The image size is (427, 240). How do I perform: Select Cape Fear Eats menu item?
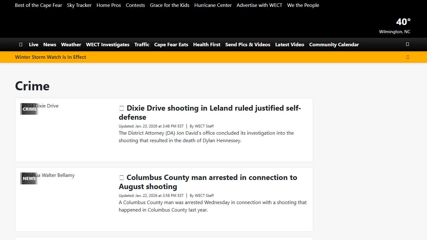click(171, 45)
